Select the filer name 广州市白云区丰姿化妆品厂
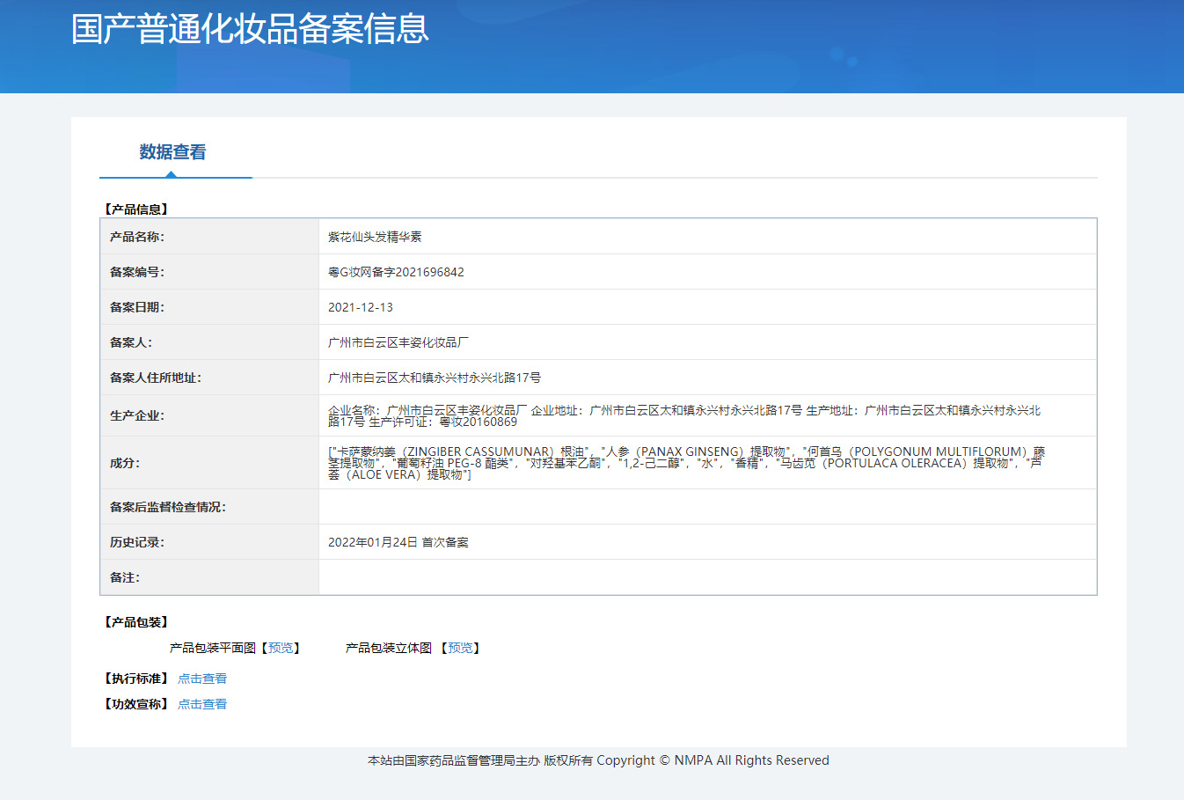Screen dimensions: 1184x800 [x=398, y=342]
